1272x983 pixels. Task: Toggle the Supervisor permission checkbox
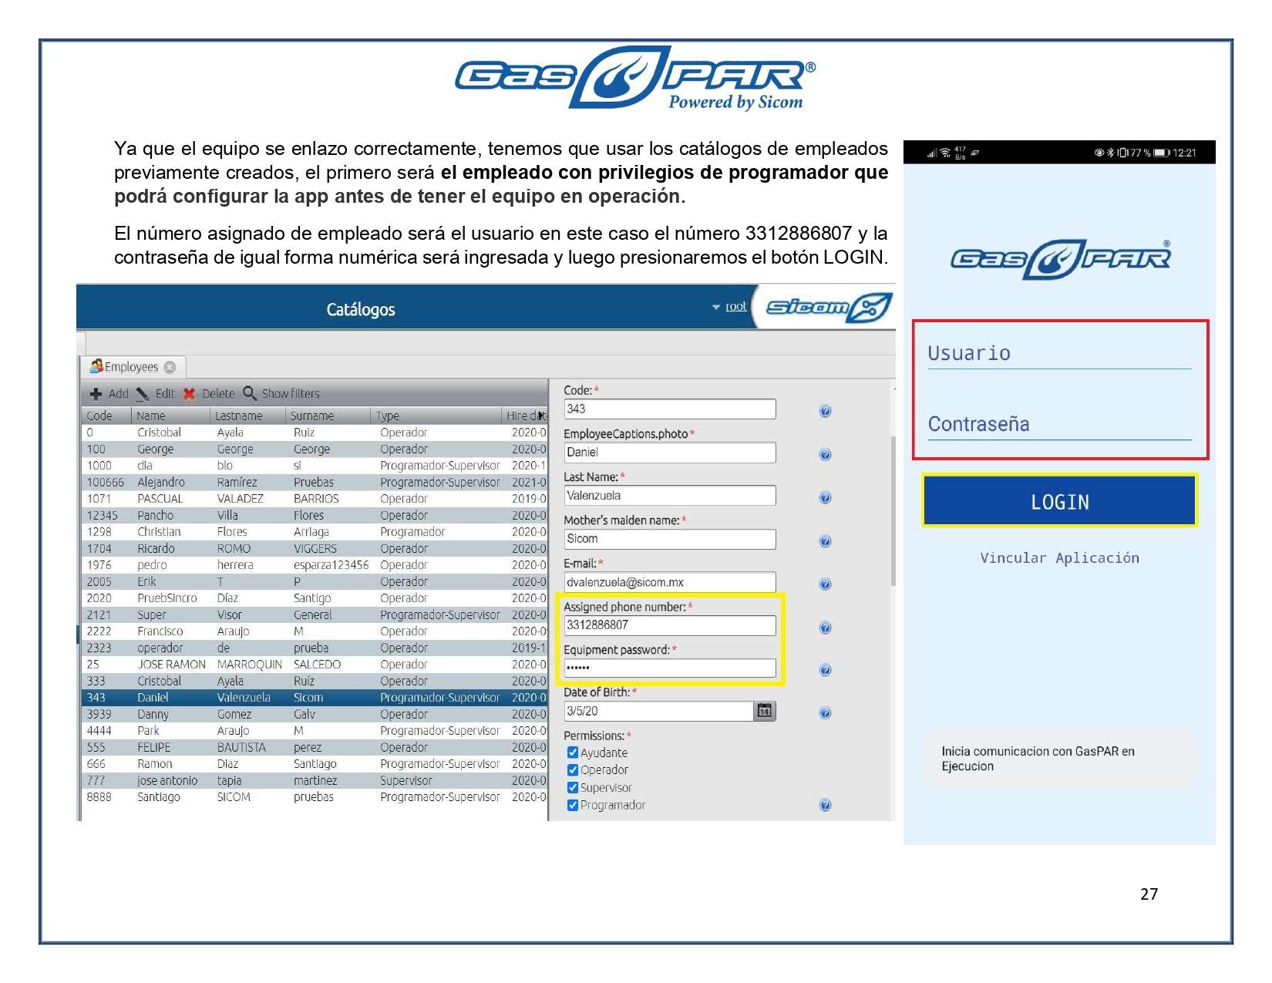[x=572, y=788]
